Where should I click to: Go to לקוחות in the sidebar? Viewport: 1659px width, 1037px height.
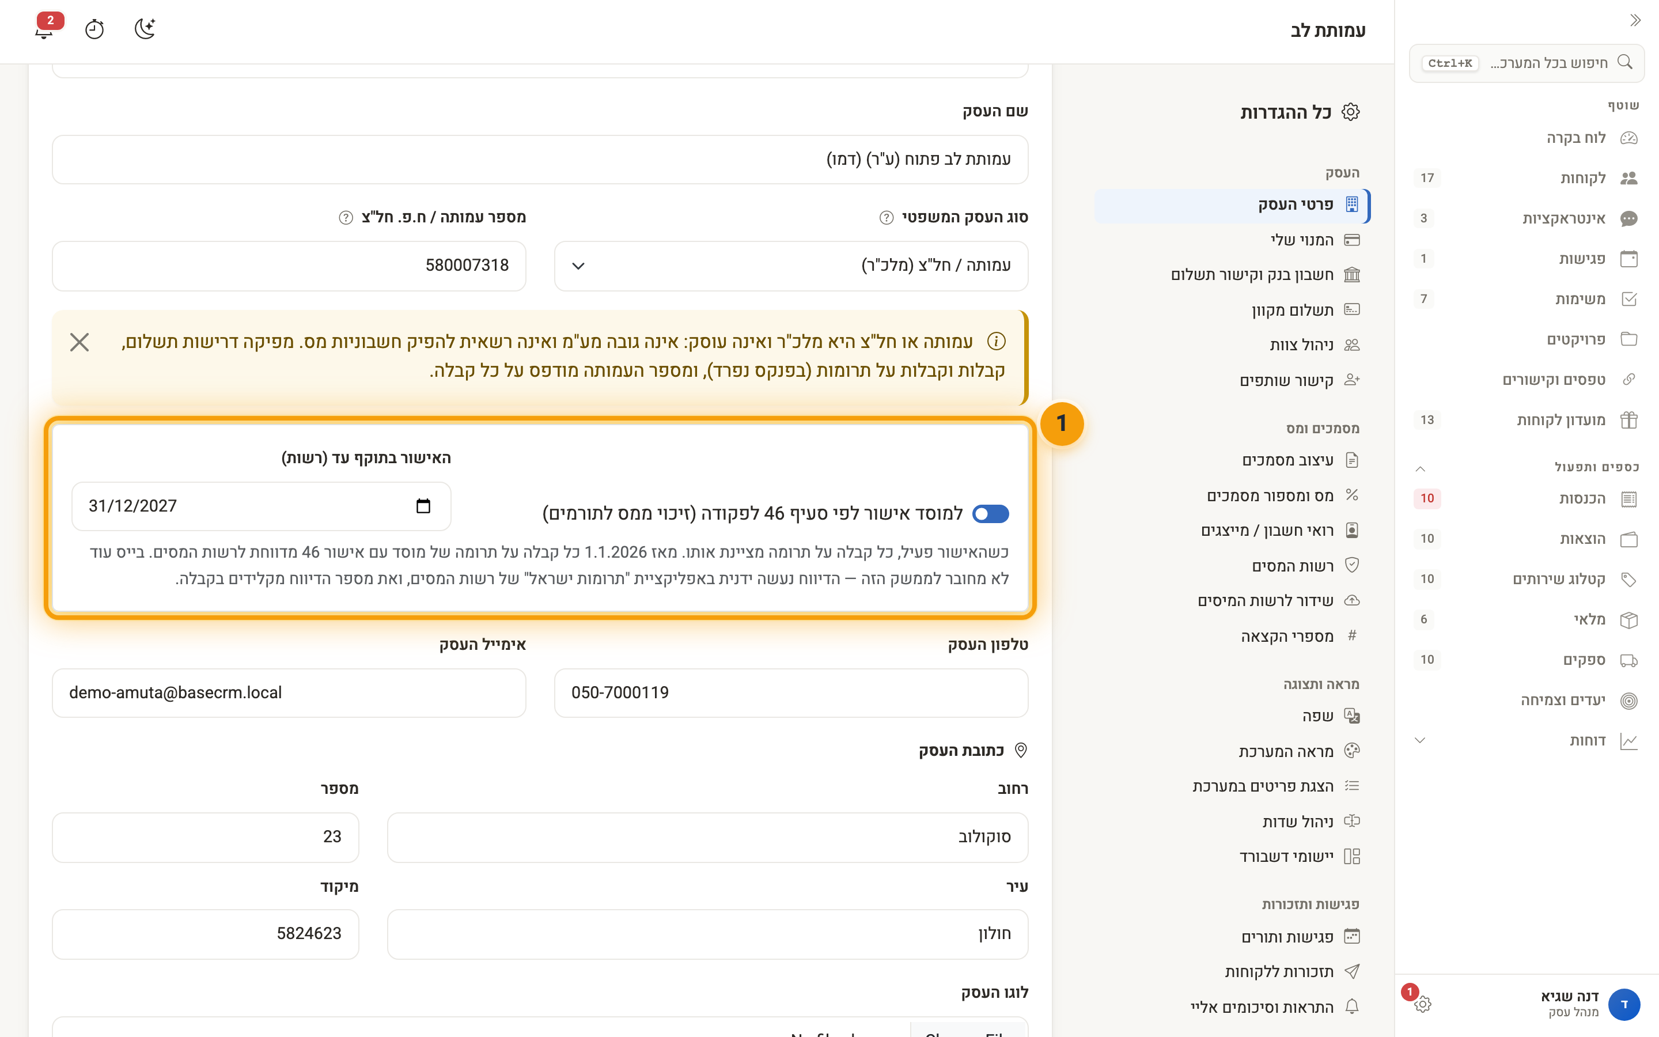[1526, 179]
